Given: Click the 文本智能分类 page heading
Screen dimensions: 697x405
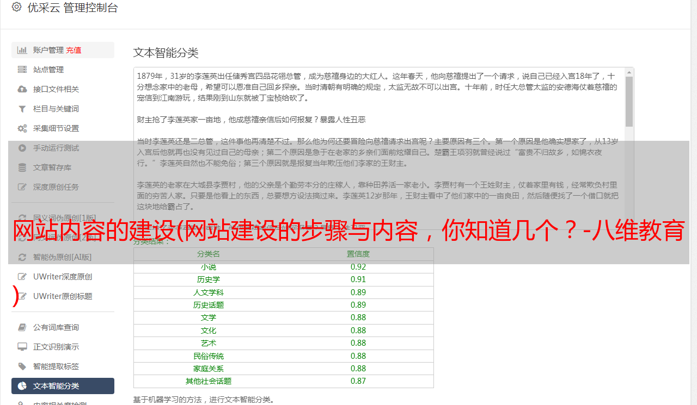Looking at the screenshot, I should tap(166, 53).
